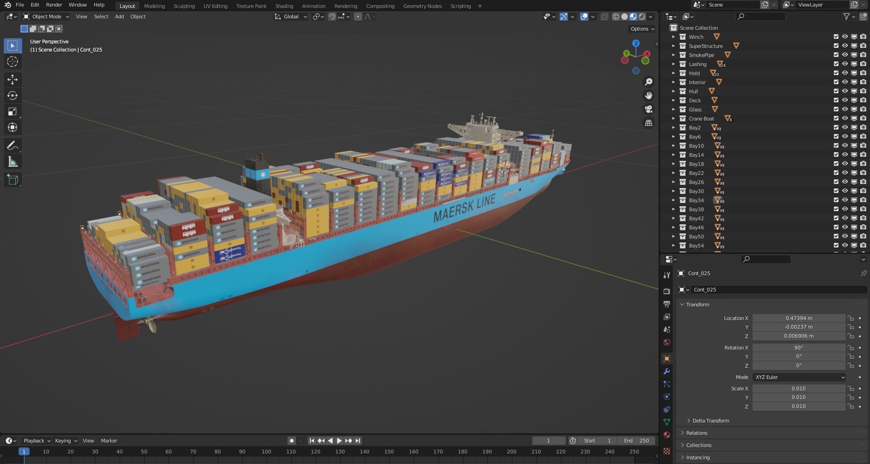Open the Tool properties tab
This screenshot has height=464, width=870.
tap(667, 275)
